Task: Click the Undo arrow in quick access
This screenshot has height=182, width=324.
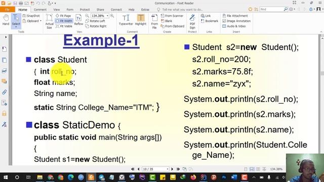Action: (38, 3)
